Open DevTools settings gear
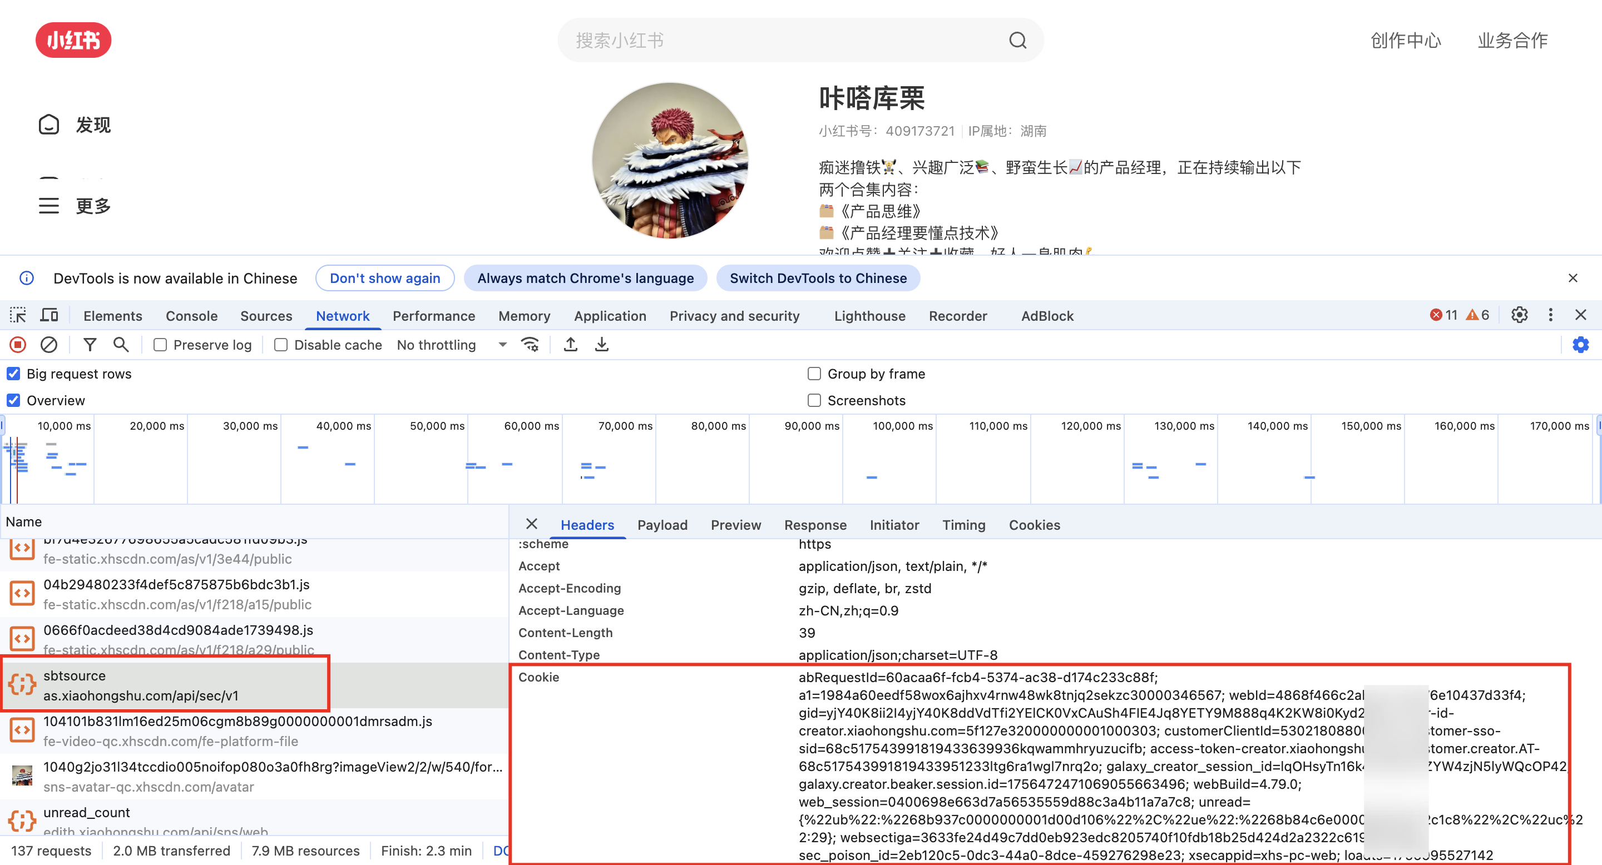Image resolution: width=1602 pixels, height=865 pixels. pos(1519,315)
